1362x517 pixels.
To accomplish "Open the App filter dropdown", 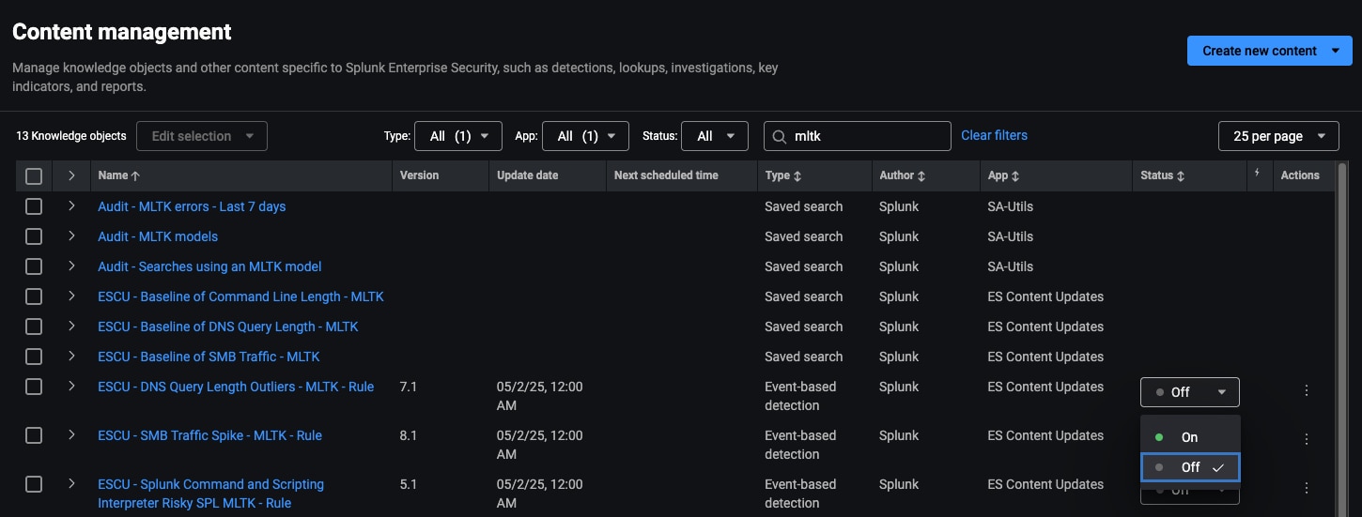I will pyautogui.click(x=585, y=136).
